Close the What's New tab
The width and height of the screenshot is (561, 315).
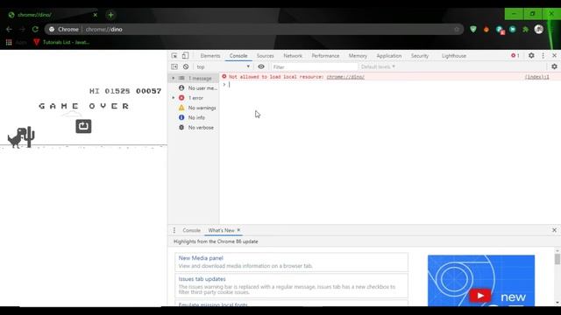click(x=238, y=230)
